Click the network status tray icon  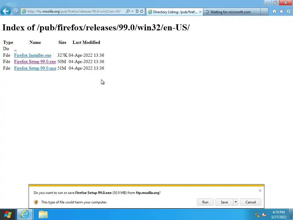(x=257, y=215)
